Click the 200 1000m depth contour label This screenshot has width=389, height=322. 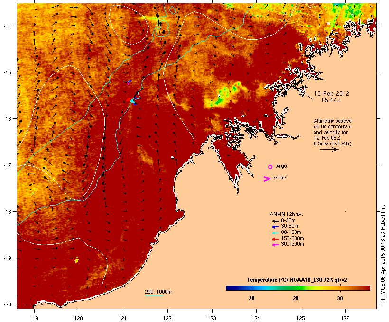tap(158, 292)
